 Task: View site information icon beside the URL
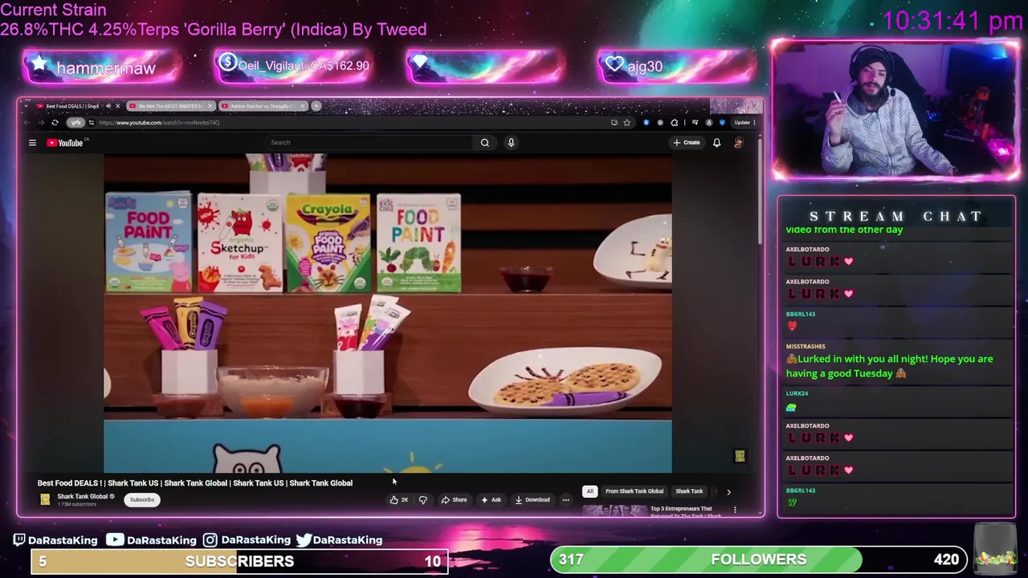click(x=92, y=123)
